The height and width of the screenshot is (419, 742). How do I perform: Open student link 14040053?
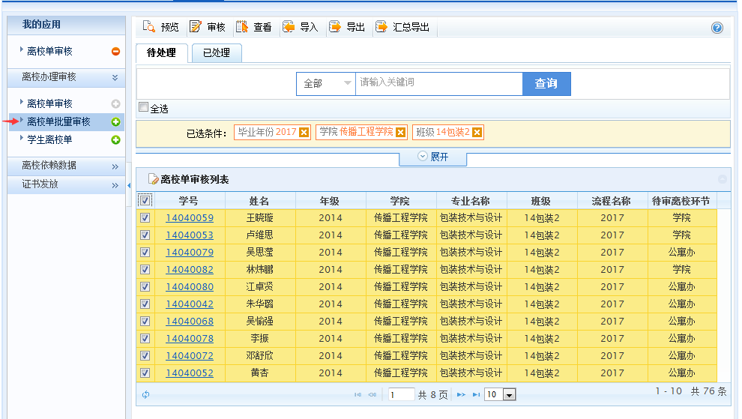pos(190,235)
